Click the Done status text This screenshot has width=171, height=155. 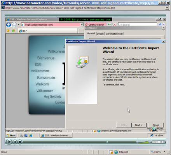tap(4, 152)
